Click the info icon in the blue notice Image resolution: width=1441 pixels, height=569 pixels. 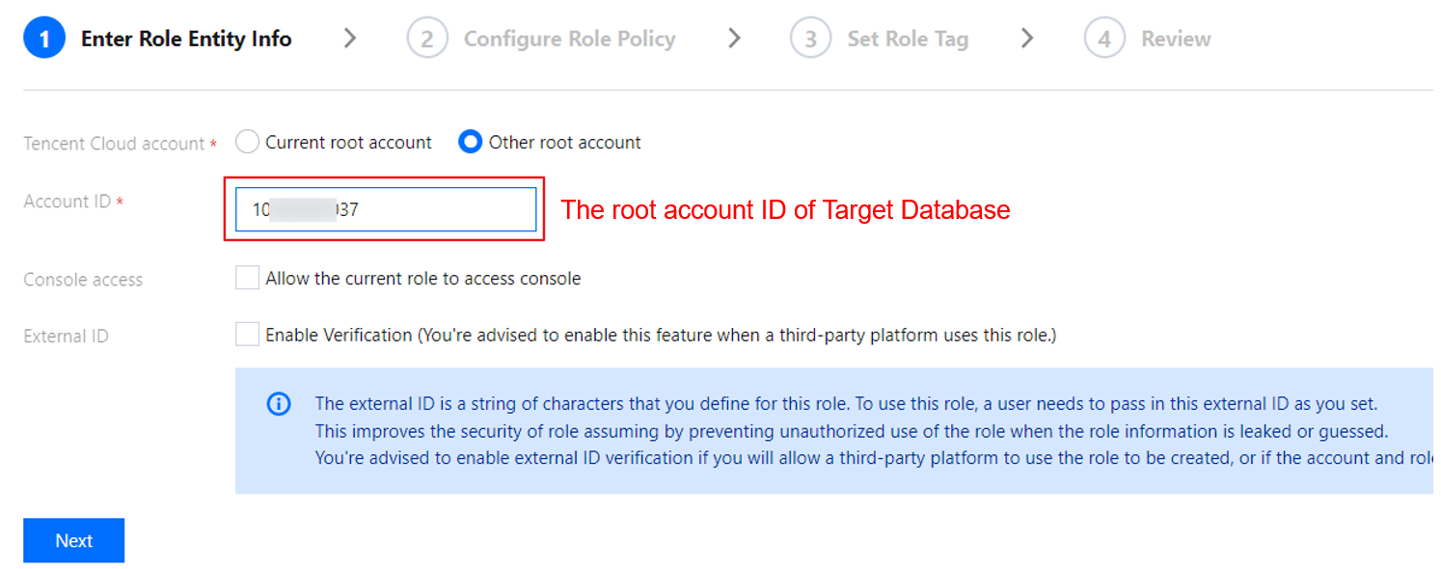[x=278, y=404]
